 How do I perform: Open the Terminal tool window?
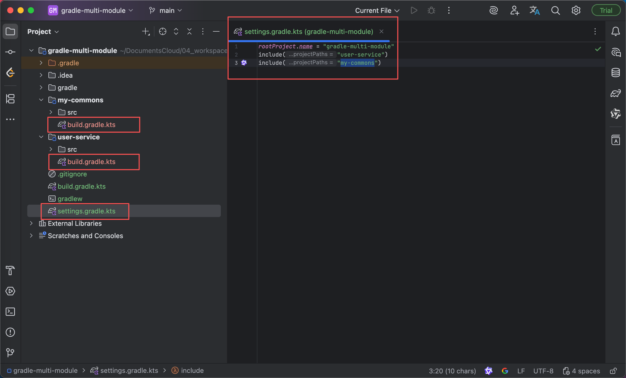10,312
